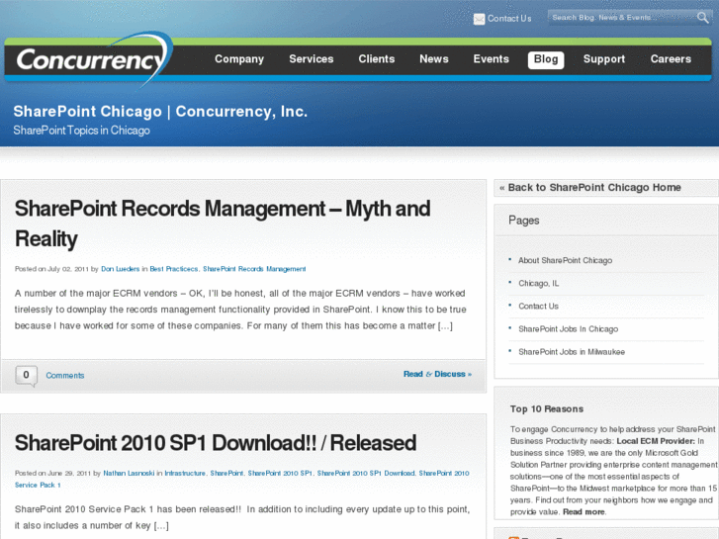
Task: Open SharePoint Records Management category link
Action: (x=254, y=269)
